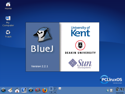This screenshot has width=125, height=94.
Task: Switch to virtual desktop 1
Action: [x=51, y=88]
